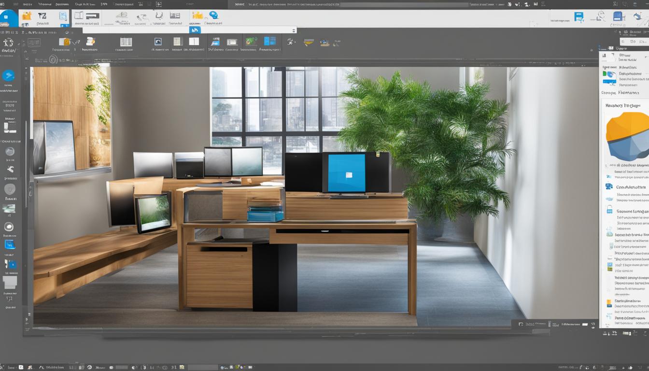Screen dimensions: 649x371
Task: Click the yellow folder icon in the ribbon
Action: click(x=27, y=16)
